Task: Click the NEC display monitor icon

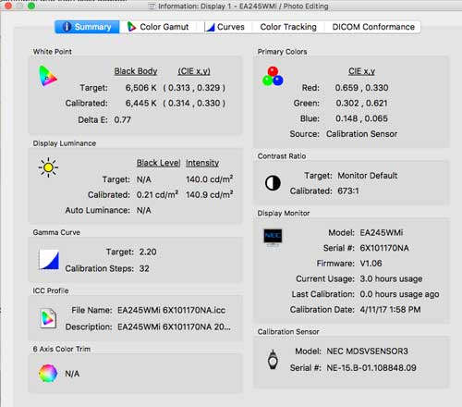Action: [273, 237]
